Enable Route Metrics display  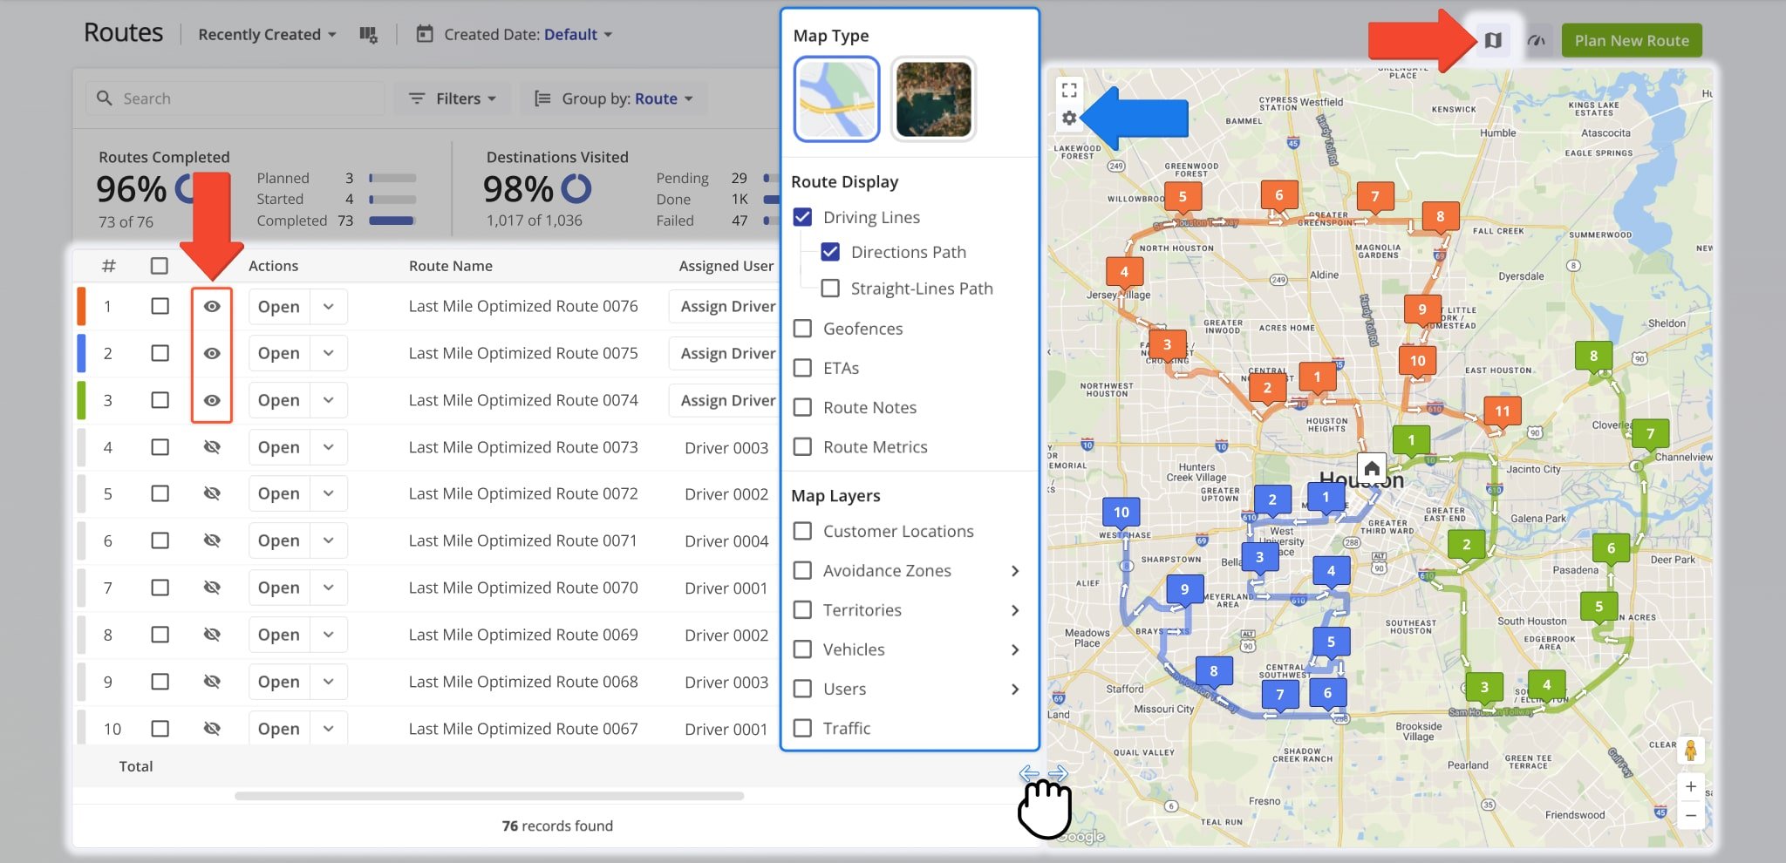pos(802,447)
